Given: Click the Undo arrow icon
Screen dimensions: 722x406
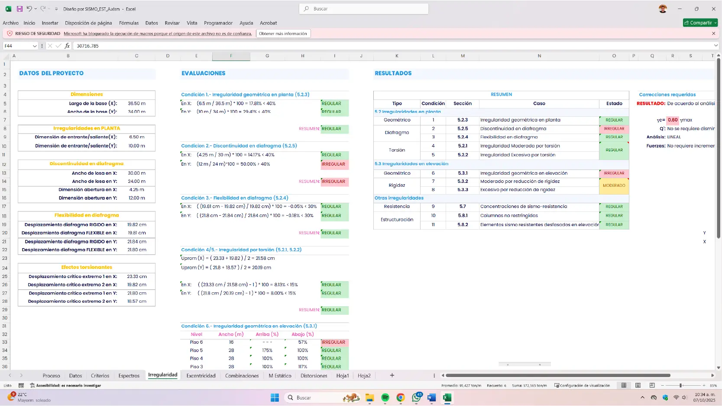Looking at the screenshot, I should pyautogui.click(x=29, y=9).
